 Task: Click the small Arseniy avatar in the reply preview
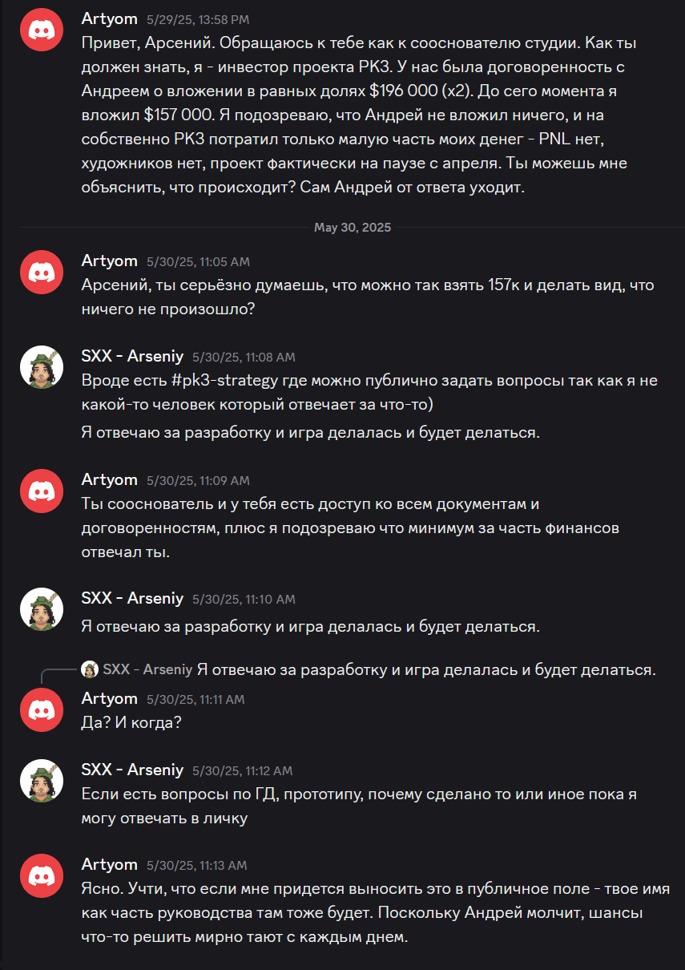coord(90,669)
